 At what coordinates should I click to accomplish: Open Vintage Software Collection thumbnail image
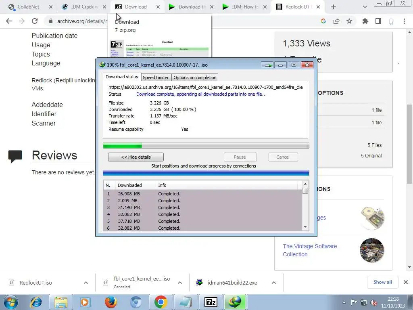(372, 250)
